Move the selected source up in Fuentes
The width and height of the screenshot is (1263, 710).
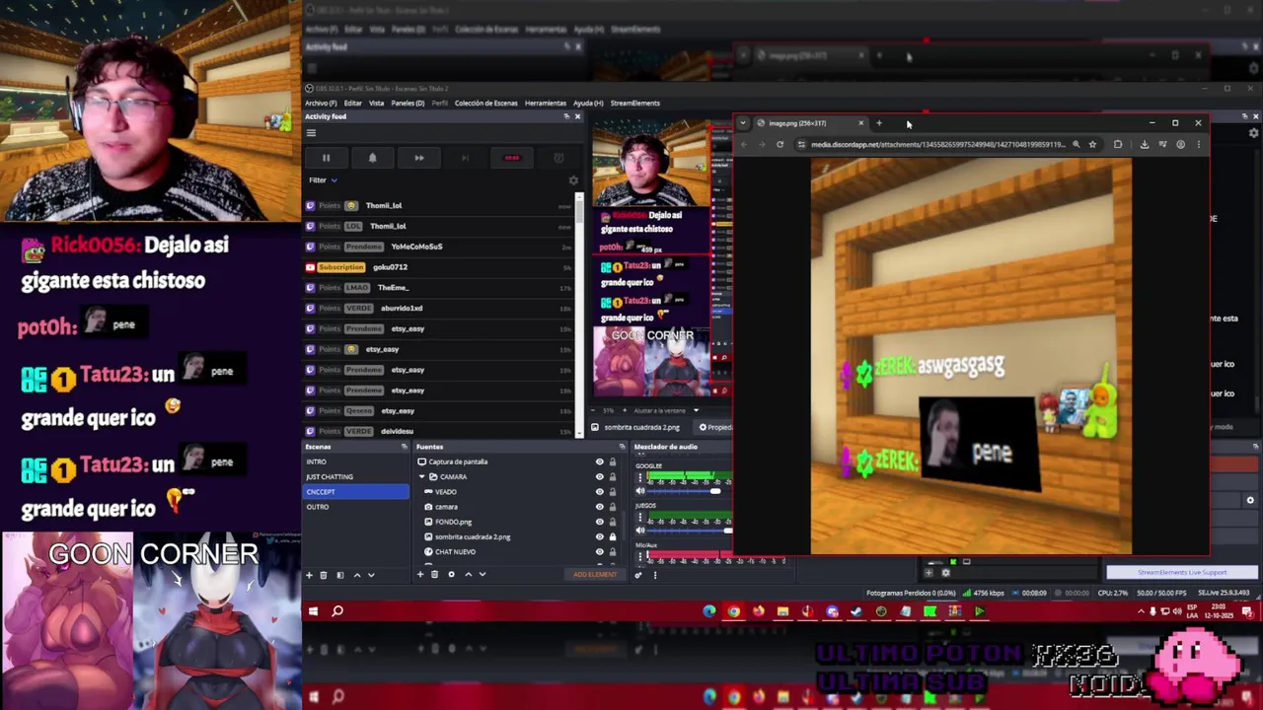point(468,574)
